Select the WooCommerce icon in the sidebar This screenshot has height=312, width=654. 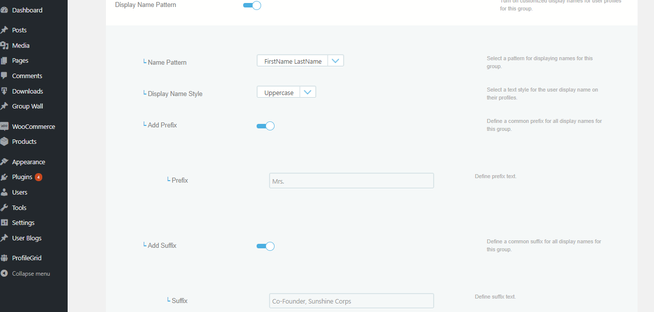coord(5,126)
